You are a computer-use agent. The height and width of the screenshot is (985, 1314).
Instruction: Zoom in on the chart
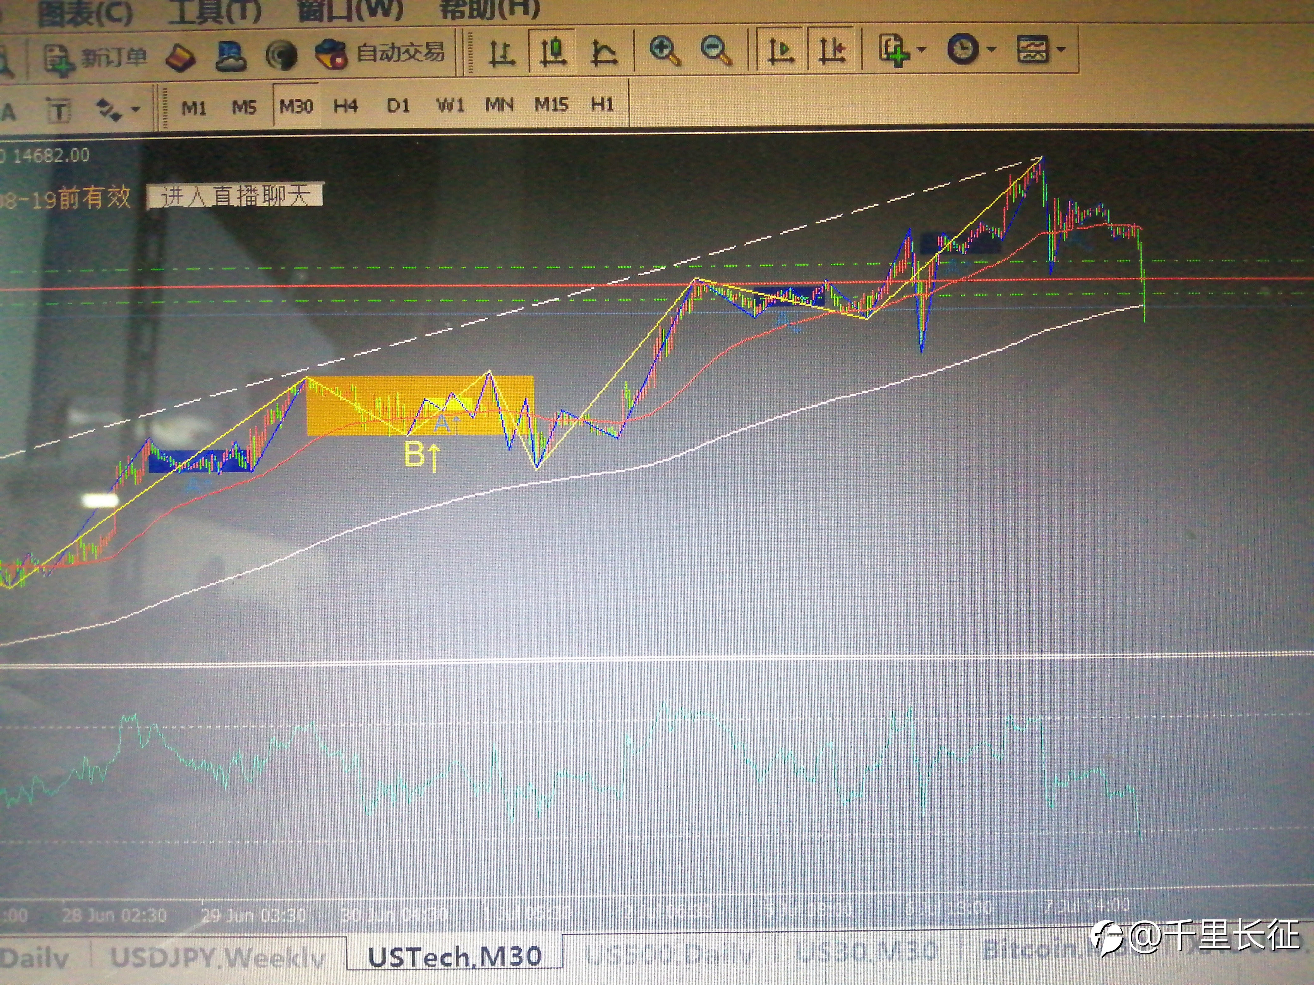click(x=664, y=51)
